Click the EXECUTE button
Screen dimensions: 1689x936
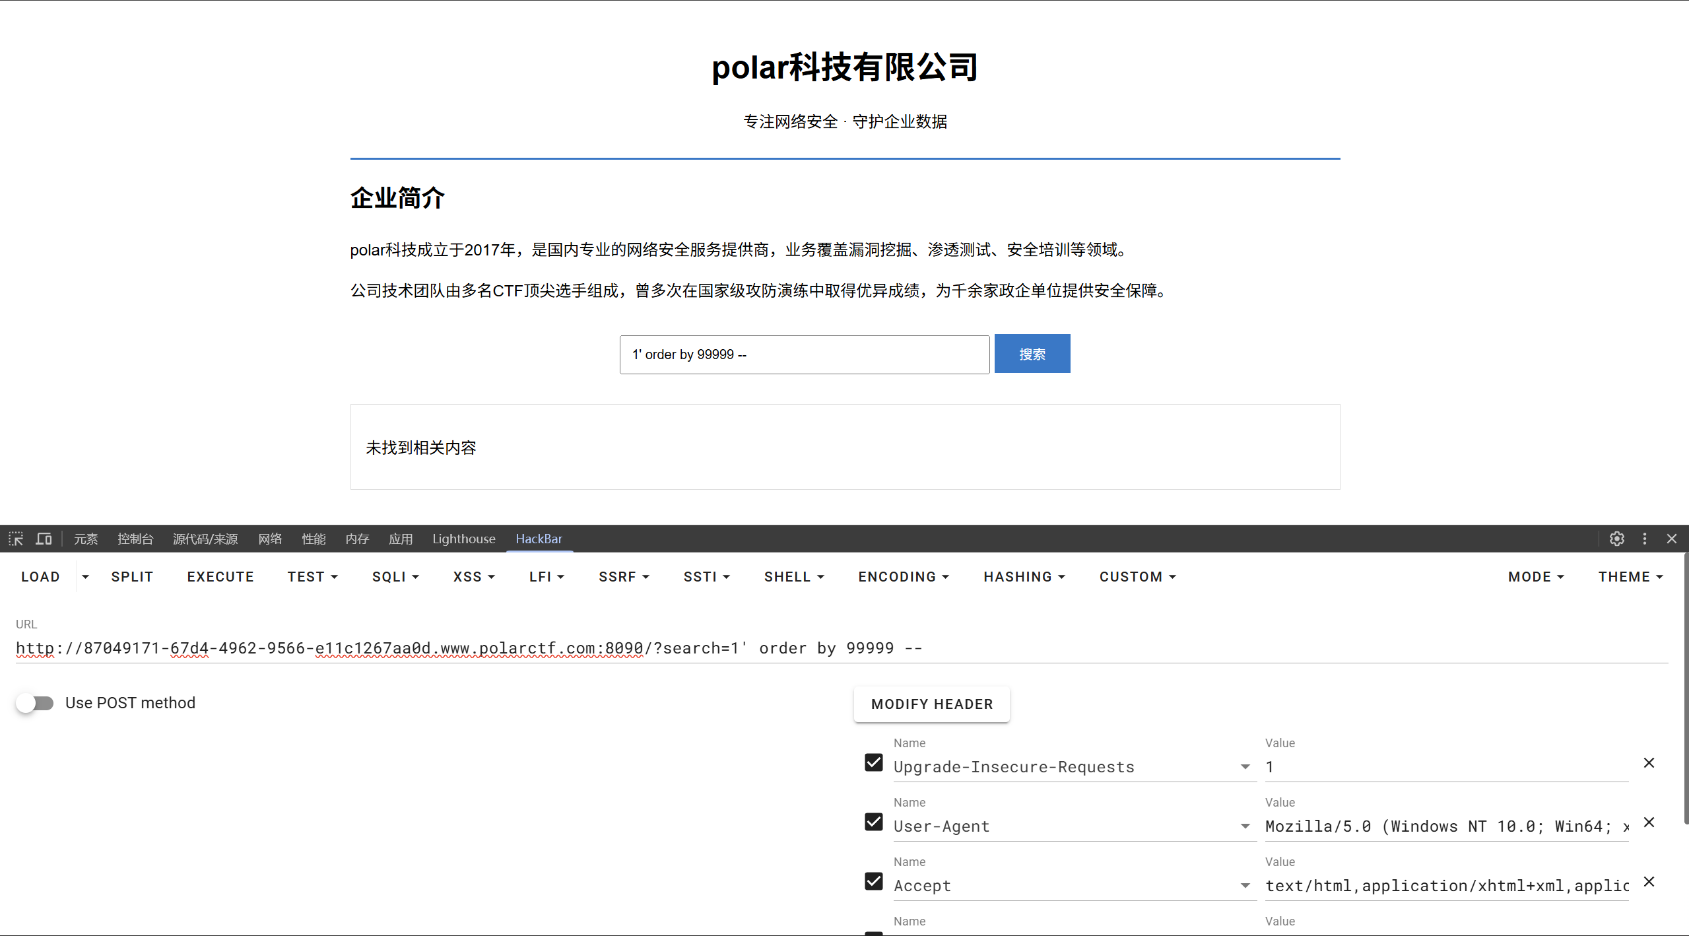tap(220, 577)
